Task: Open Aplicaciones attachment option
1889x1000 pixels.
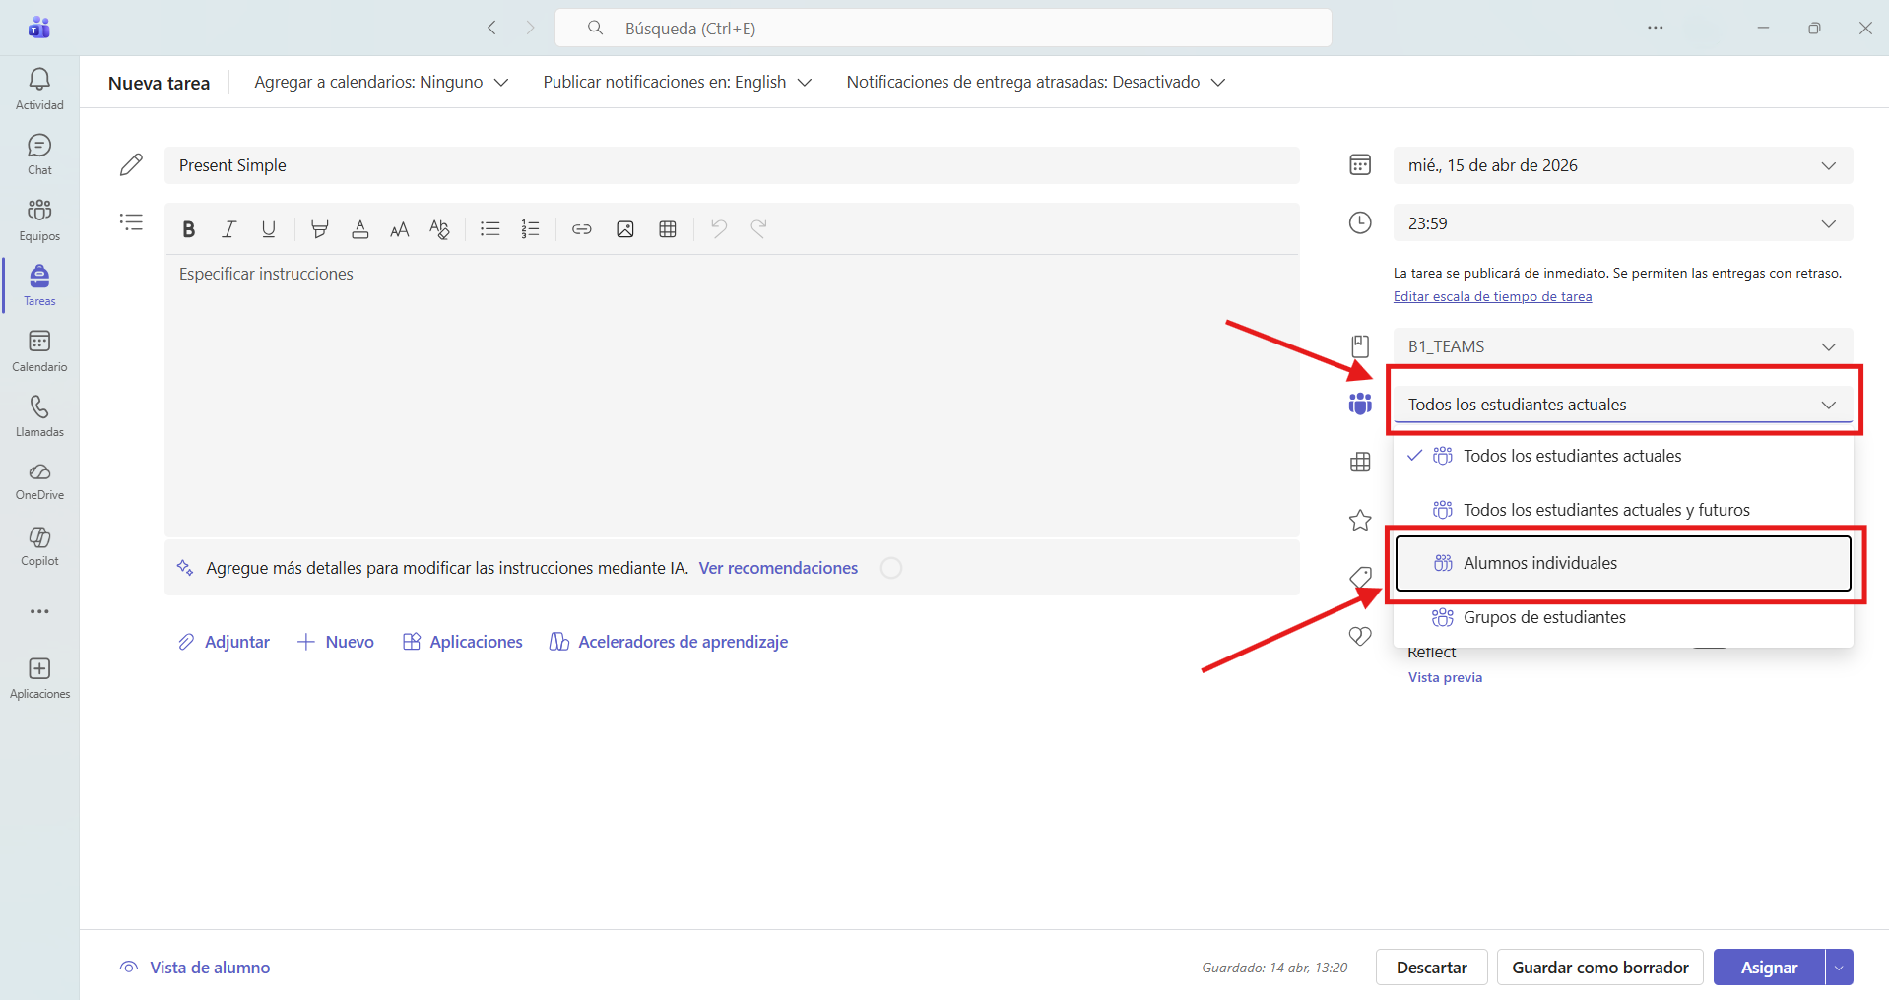Action: [x=463, y=642]
